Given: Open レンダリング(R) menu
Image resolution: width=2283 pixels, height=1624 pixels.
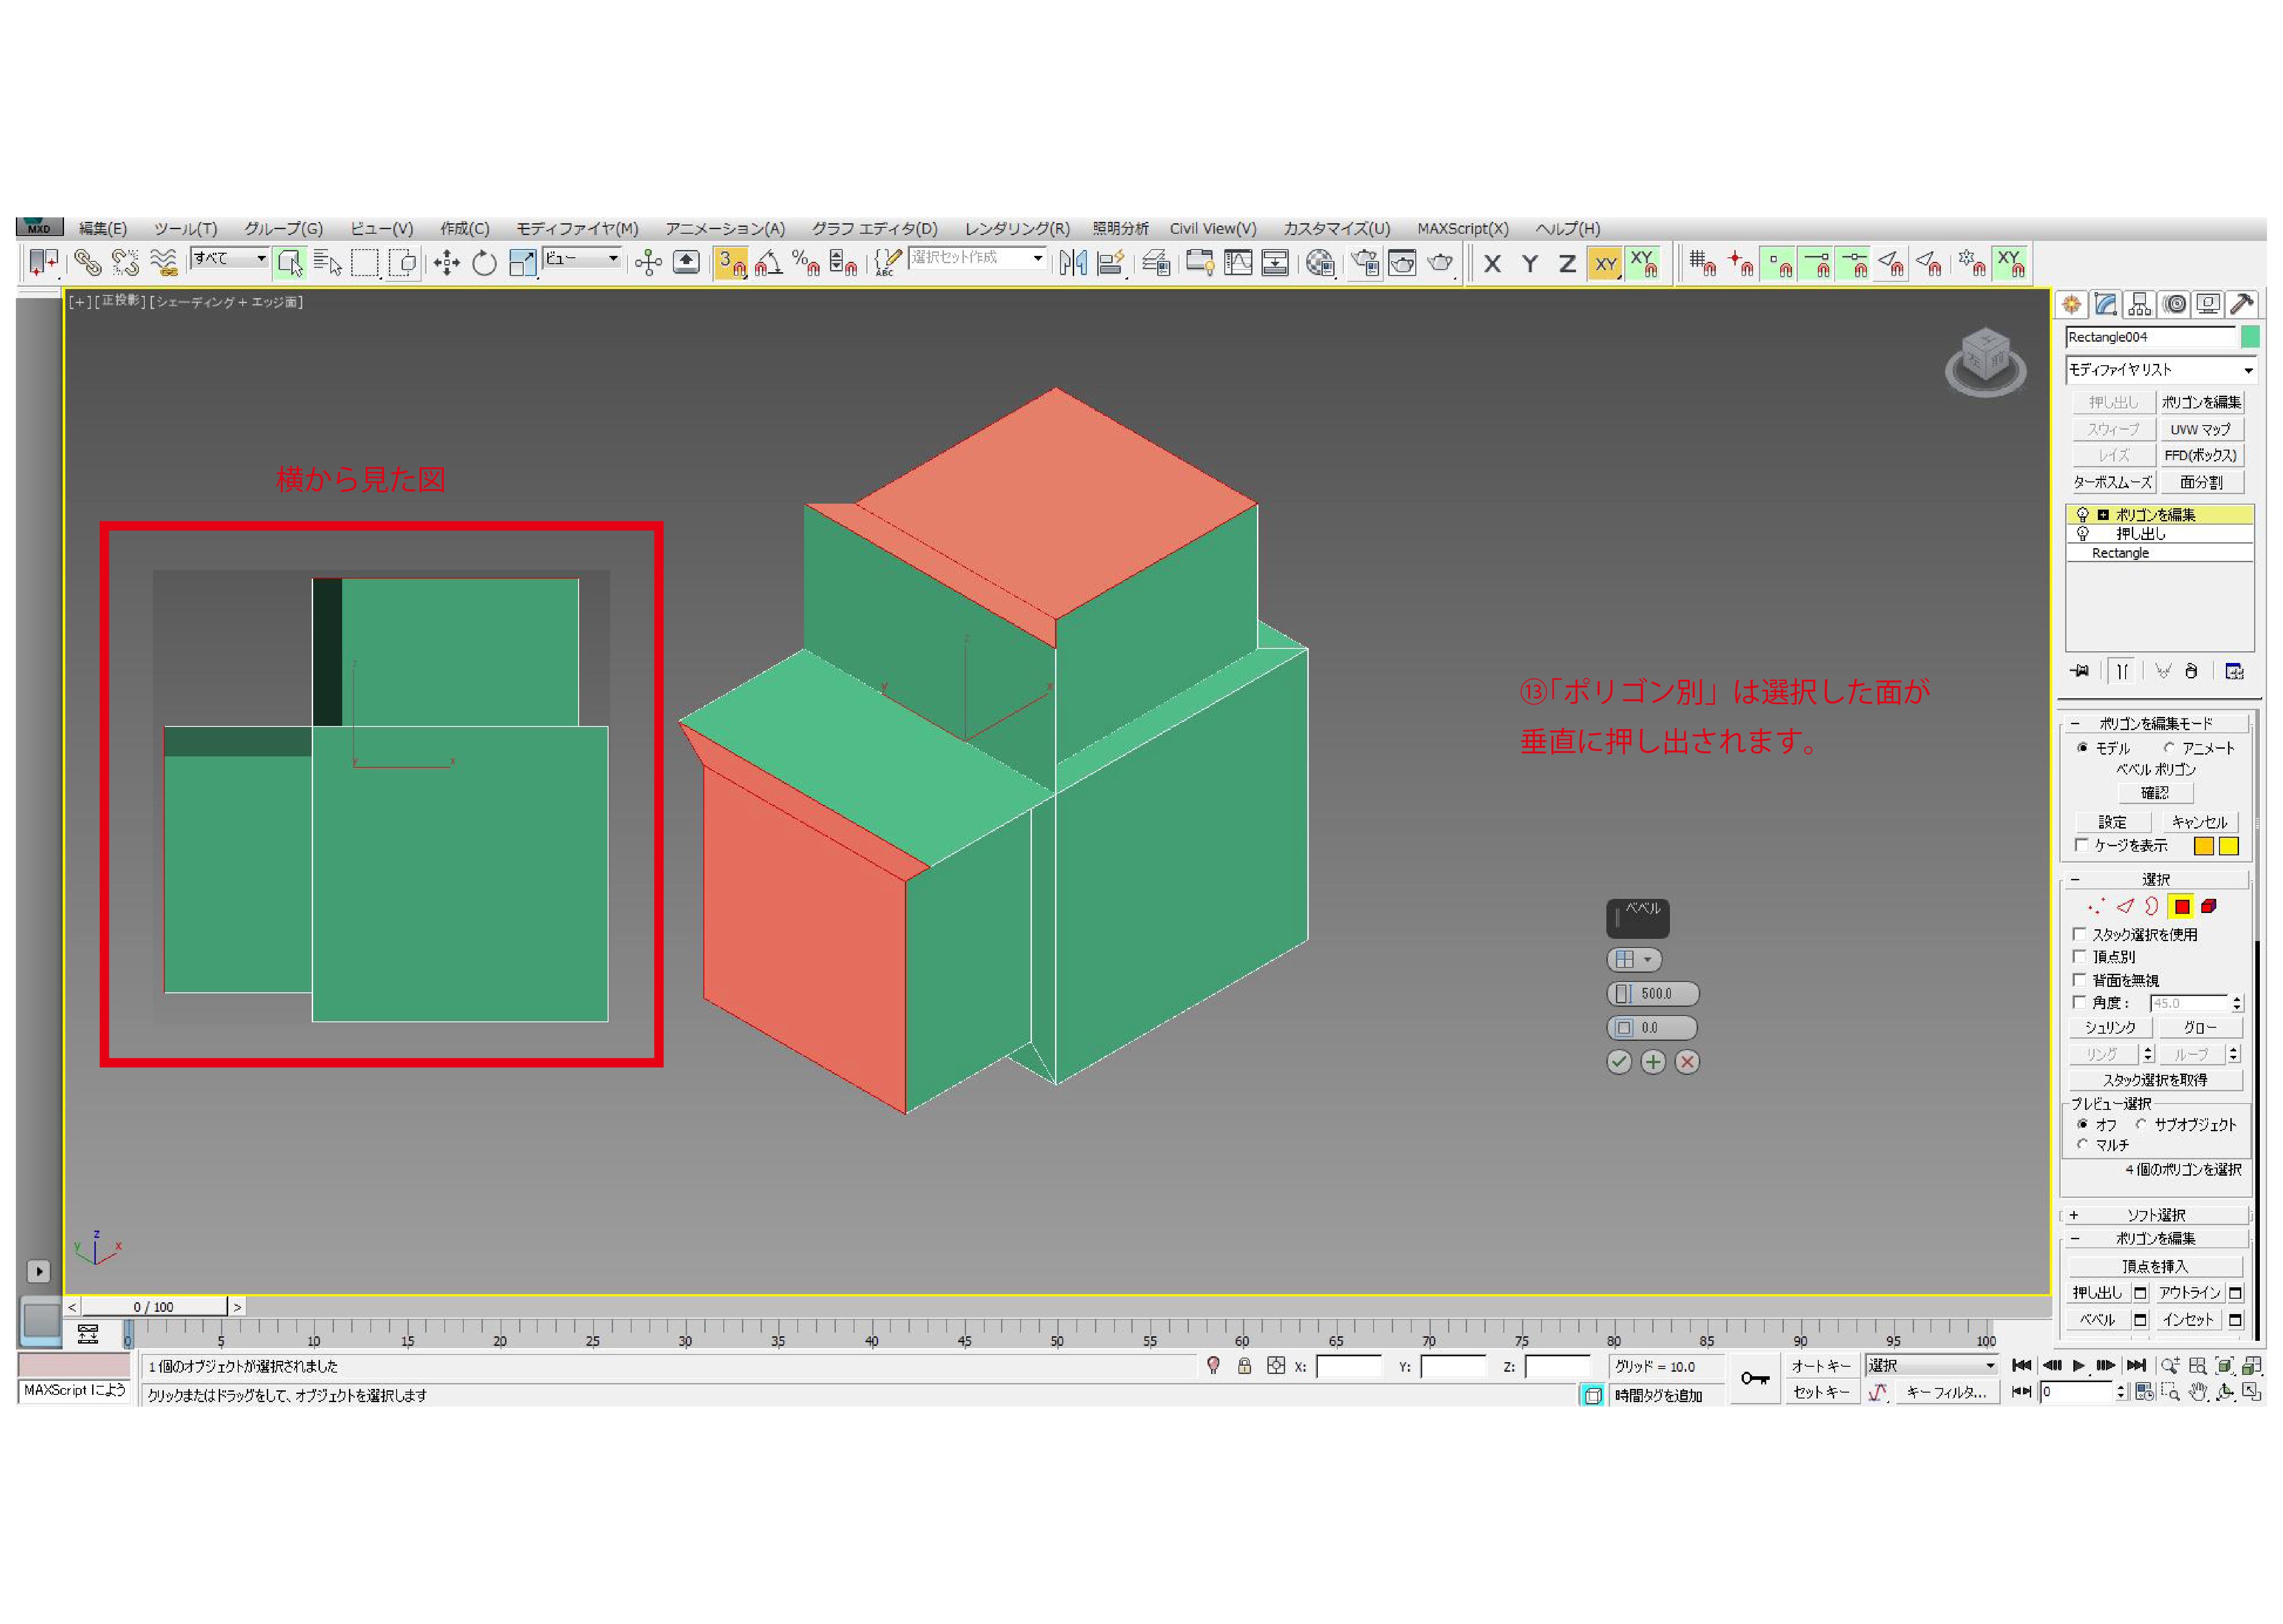Looking at the screenshot, I should point(1016,228).
